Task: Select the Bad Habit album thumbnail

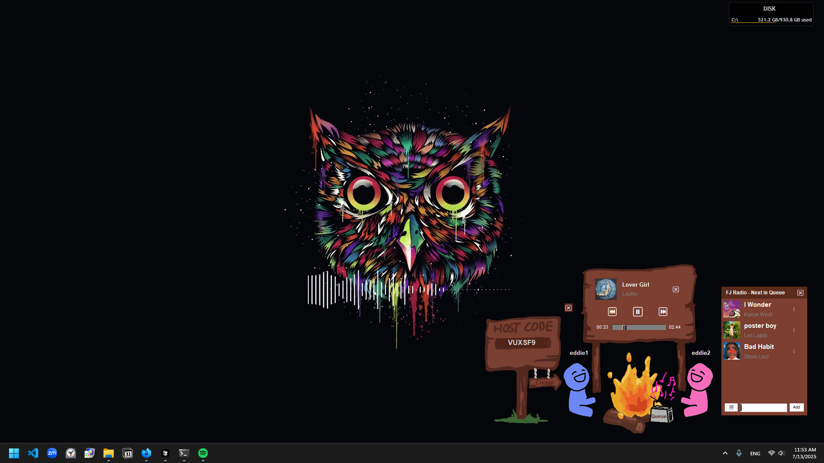Action: tap(732, 351)
